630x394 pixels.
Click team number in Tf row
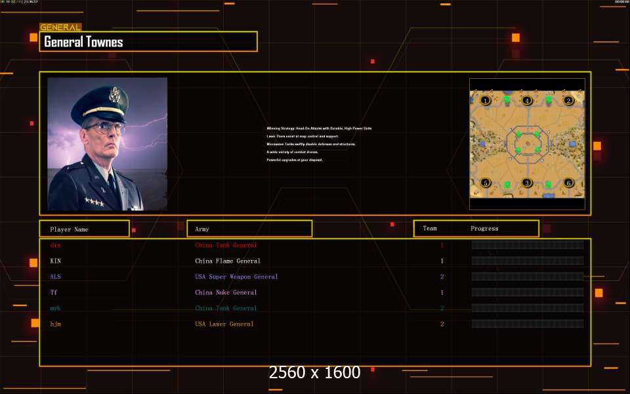442,292
